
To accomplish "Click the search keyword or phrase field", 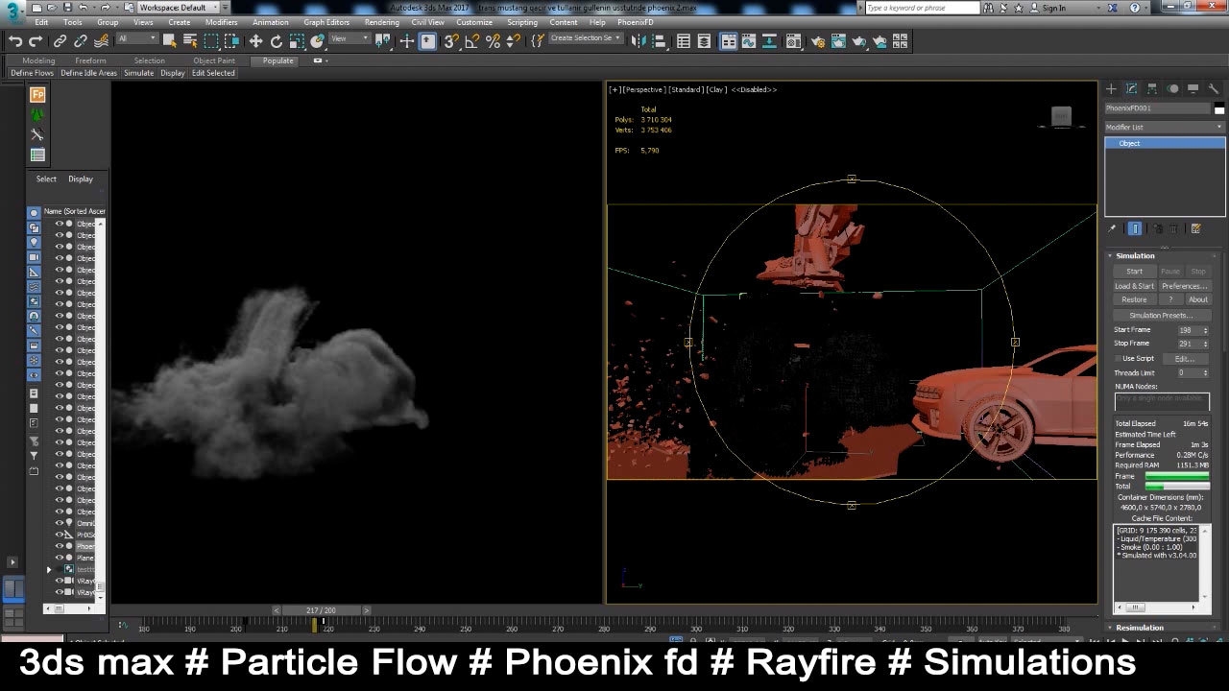I will [x=922, y=8].
